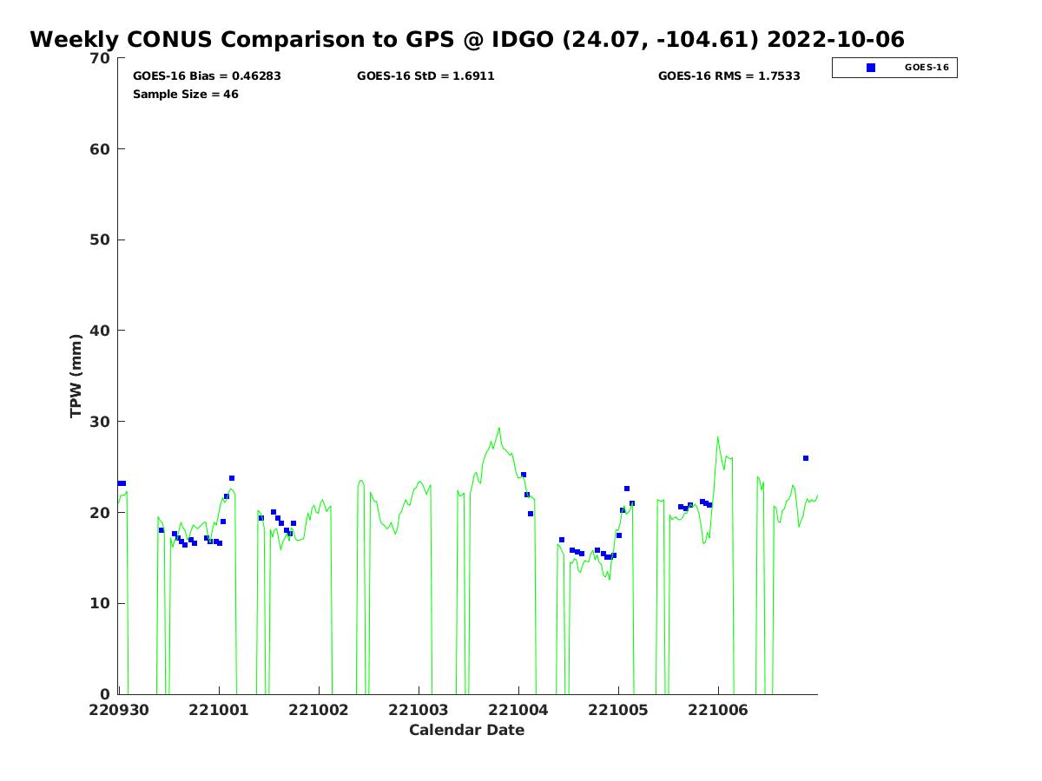This screenshot has width=1042, height=781.
Task: Click the isolated rightmost blue data point
Action: point(806,458)
